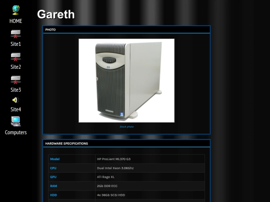Select the '2Gb DDR ECC' value
The height and width of the screenshot is (202, 270).
107,186
